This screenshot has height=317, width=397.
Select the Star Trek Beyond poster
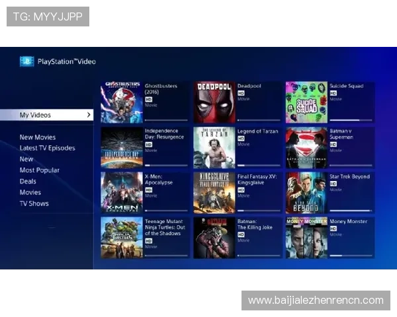click(x=306, y=193)
